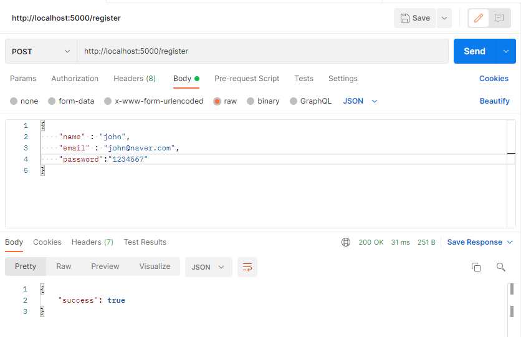Switch to the Visualize response view
This screenshot has width=521, height=337.
[x=155, y=266]
